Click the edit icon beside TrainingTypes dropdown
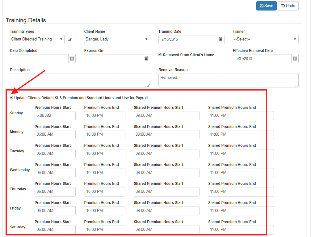 [70, 40]
